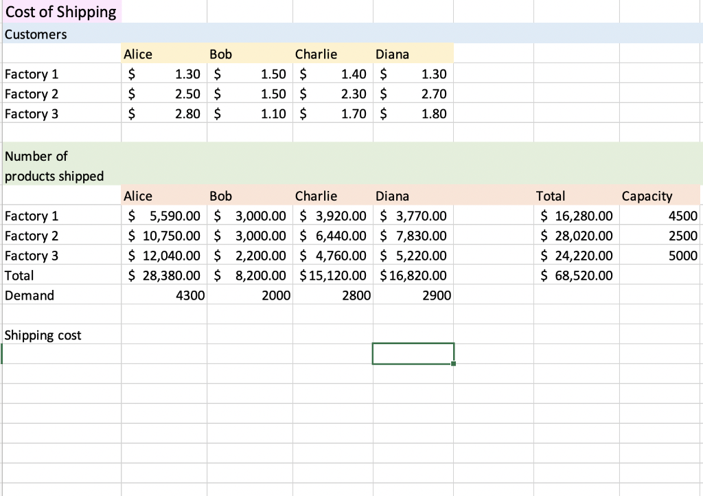Select Factory 3 Bob cost 1.10
703x496 pixels.
point(250,113)
